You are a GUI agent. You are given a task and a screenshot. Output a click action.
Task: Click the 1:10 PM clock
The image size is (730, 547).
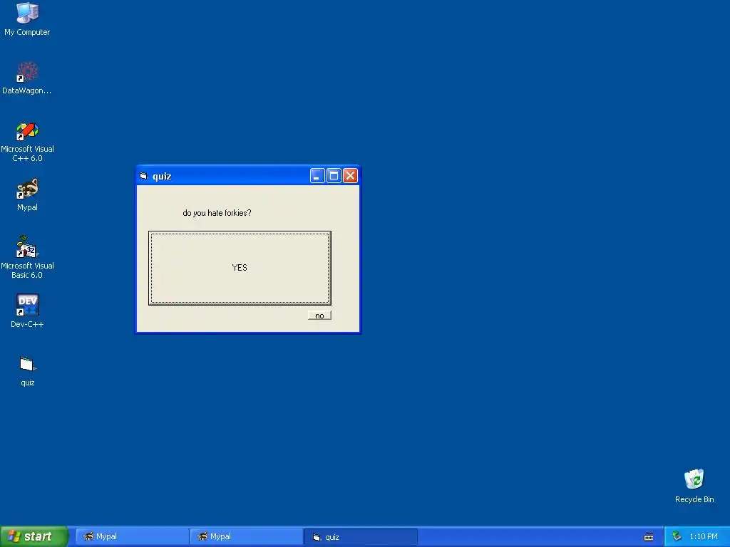coord(704,537)
